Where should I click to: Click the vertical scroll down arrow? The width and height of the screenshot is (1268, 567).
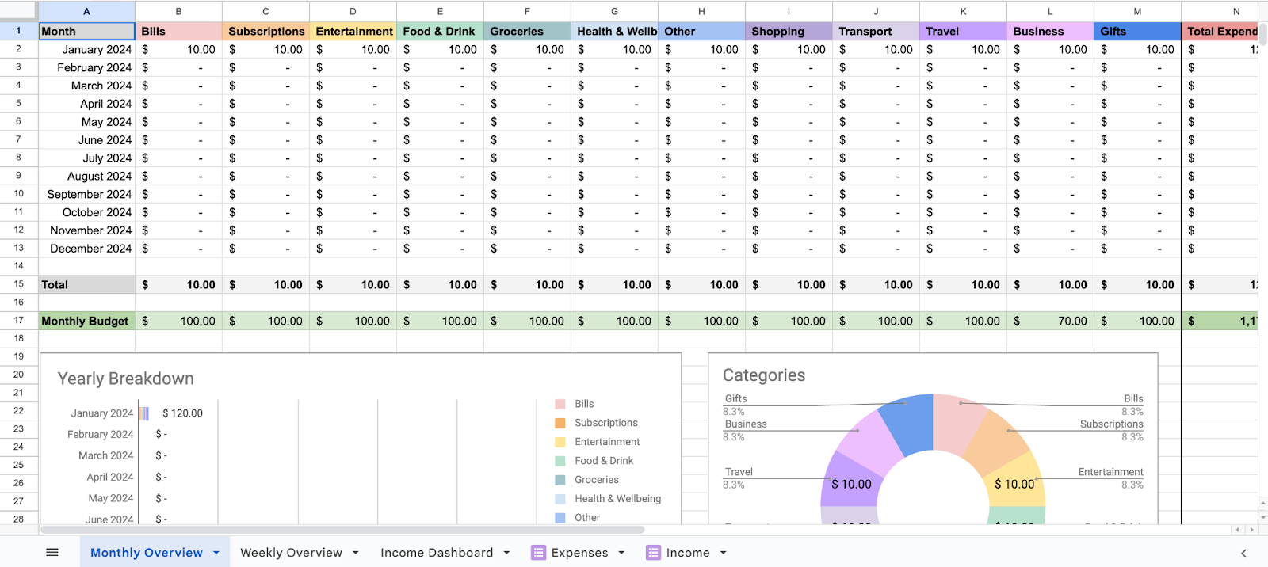pyautogui.click(x=1262, y=516)
